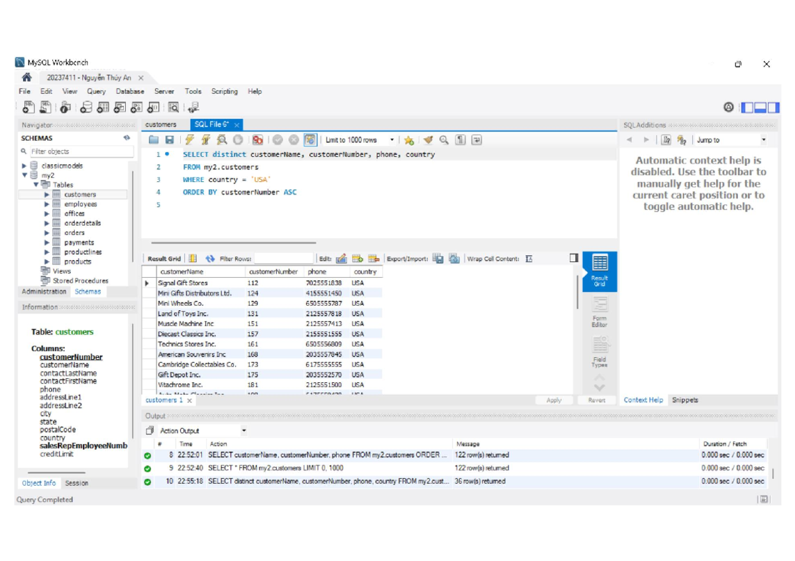Toggle invisible characters display with pilcrow icon
The width and height of the screenshot is (795, 561).
(459, 140)
